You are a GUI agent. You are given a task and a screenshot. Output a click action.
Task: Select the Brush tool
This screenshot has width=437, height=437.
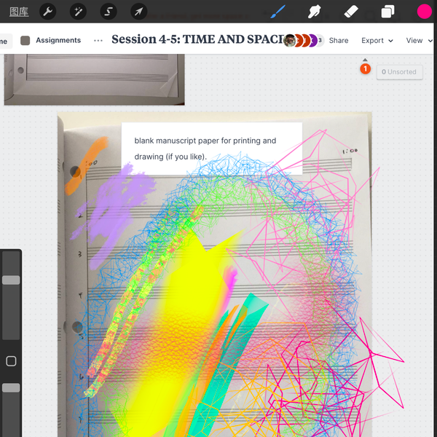[277, 12]
